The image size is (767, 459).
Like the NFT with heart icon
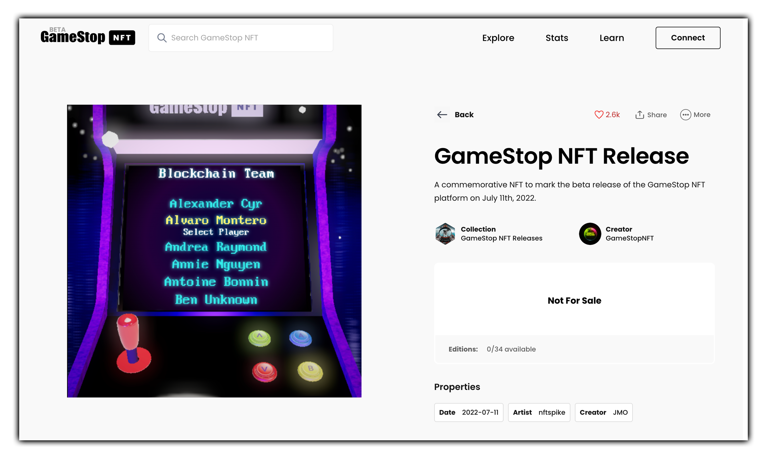point(599,115)
